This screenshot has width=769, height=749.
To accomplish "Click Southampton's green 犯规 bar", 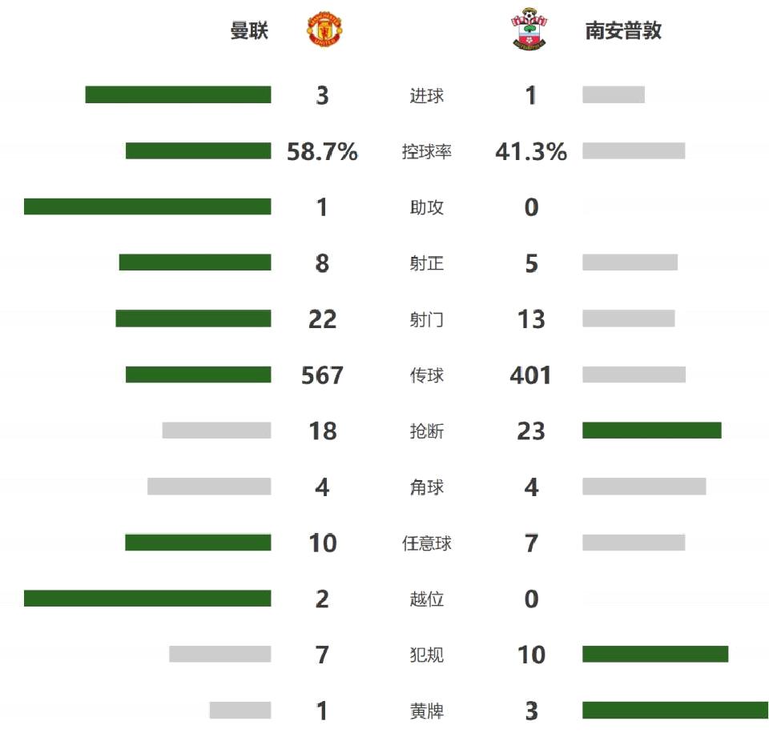I will click(x=655, y=654).
